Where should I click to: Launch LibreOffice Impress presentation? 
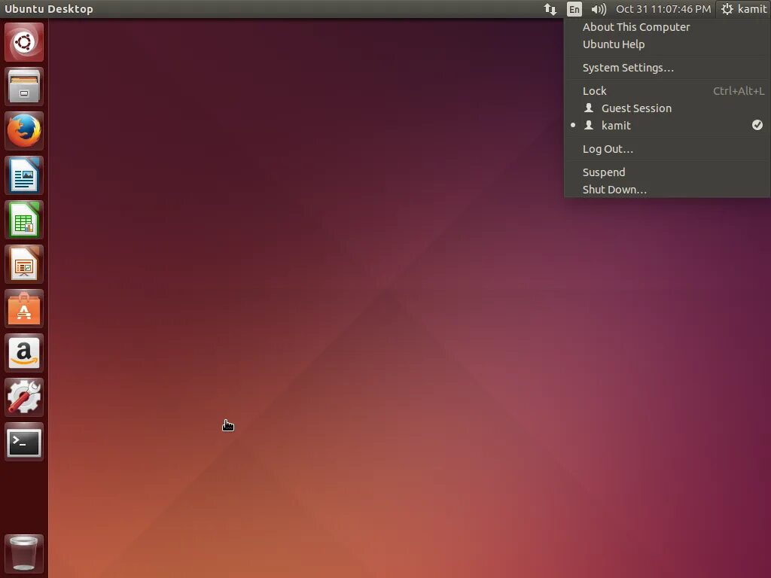coord(23,264)
